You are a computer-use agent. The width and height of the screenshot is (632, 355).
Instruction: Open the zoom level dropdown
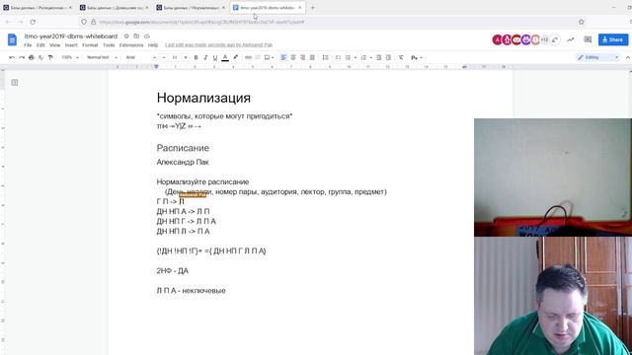70,57
